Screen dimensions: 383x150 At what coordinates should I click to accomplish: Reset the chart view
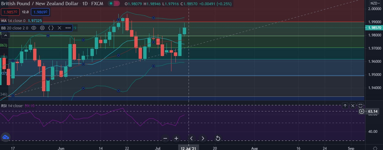pyautogui.click(x=218, y=138)
